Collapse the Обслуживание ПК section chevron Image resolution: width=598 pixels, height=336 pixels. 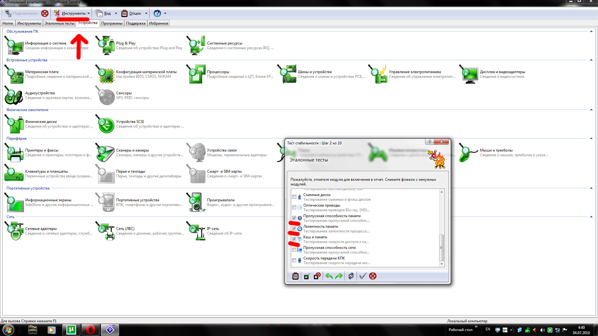[591, 31]
